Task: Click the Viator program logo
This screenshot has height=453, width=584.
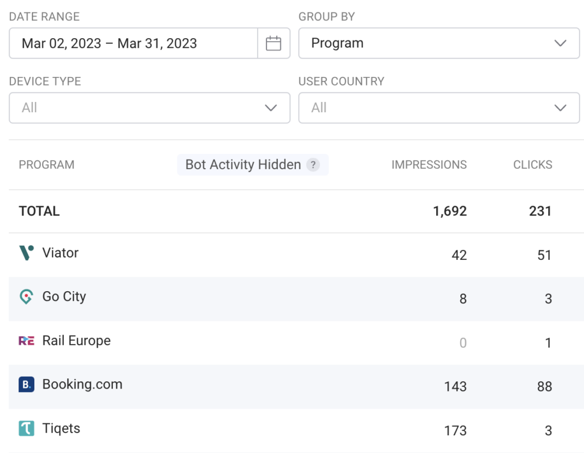Action: [x=26, y=253]
